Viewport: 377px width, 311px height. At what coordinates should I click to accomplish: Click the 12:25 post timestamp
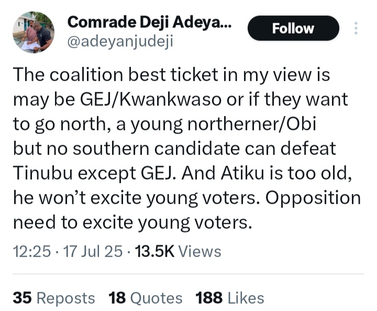[x=30, y=251]
